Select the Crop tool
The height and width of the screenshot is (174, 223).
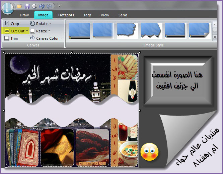click(12, 24)
